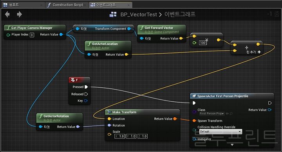Click the Transform Component output pin
Image resolution: width=282 pixels, height=152 pixels.
pyautogui.click(x=129, y=28)
